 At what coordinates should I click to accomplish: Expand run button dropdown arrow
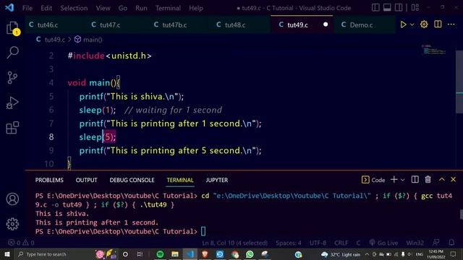[412, 25]
